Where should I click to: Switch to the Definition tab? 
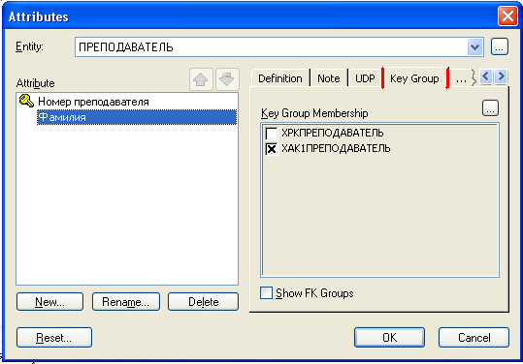(279, 78)
